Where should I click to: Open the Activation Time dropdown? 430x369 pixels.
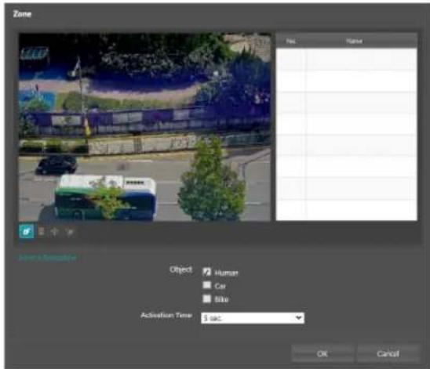pyautogui.click(x=253, y=318)
